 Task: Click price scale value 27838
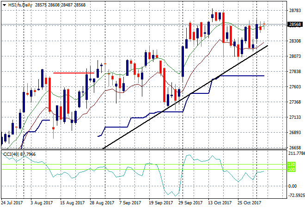click(x=295, y=71)
